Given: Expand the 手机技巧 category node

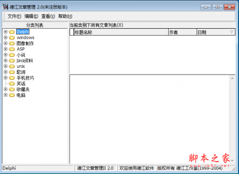Looking at the screenshot, I should (x=6, y=78).
